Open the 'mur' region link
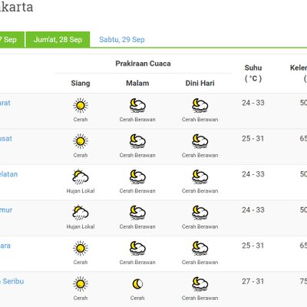 [6, 210]
